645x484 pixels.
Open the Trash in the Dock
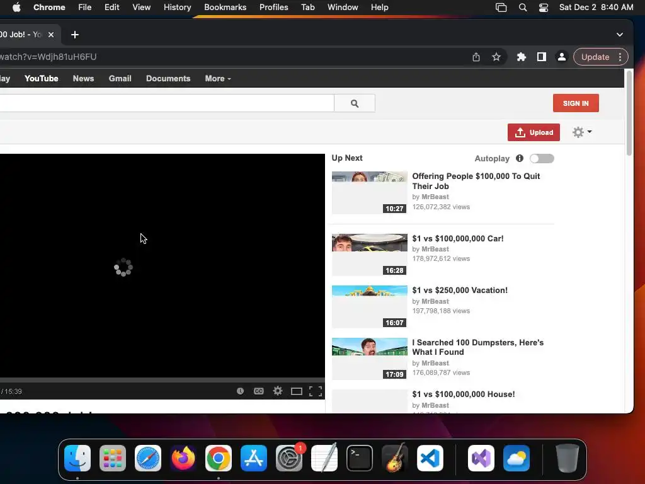click(x=568, y=458)
